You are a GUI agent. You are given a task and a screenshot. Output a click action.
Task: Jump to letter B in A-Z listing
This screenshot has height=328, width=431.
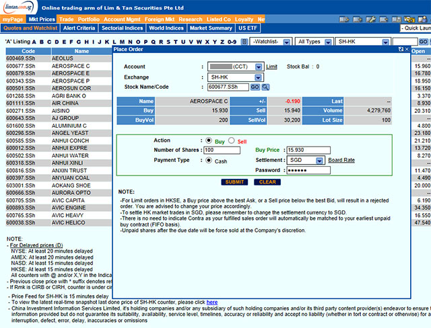[42, 42]
